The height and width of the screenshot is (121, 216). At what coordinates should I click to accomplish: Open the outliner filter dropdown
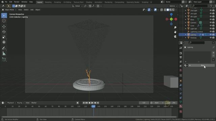coord(212,6)
